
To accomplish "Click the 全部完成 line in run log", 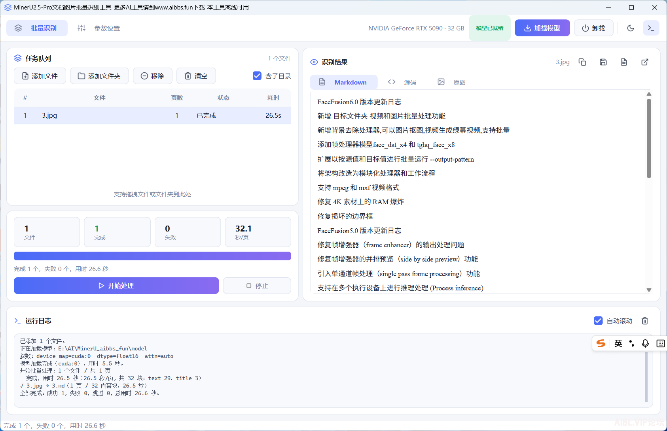I will (90, 393).
